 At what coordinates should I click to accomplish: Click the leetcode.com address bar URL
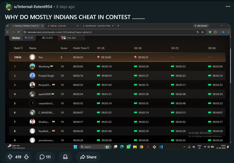(x=60, y=32)
